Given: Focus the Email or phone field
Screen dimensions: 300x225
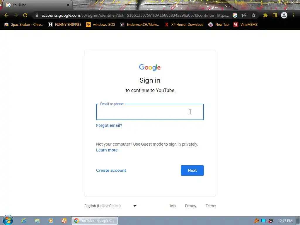Looking at the screenshot, I should pyautogui.click(x=150, y=112).
